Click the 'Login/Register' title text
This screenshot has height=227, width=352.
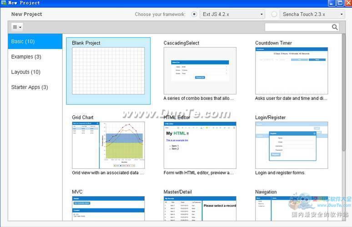[x=270, y=118]
